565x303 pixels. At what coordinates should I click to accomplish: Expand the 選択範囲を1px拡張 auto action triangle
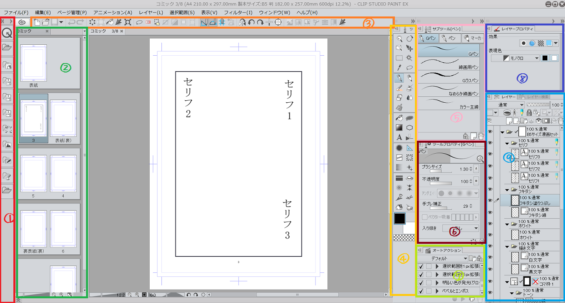pyautogui.click(x=437, y=266)
